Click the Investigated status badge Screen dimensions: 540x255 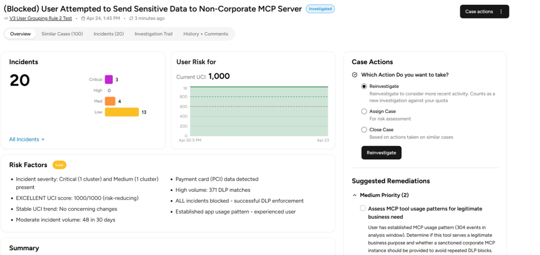pyautogui.click(x=320, y=9)
